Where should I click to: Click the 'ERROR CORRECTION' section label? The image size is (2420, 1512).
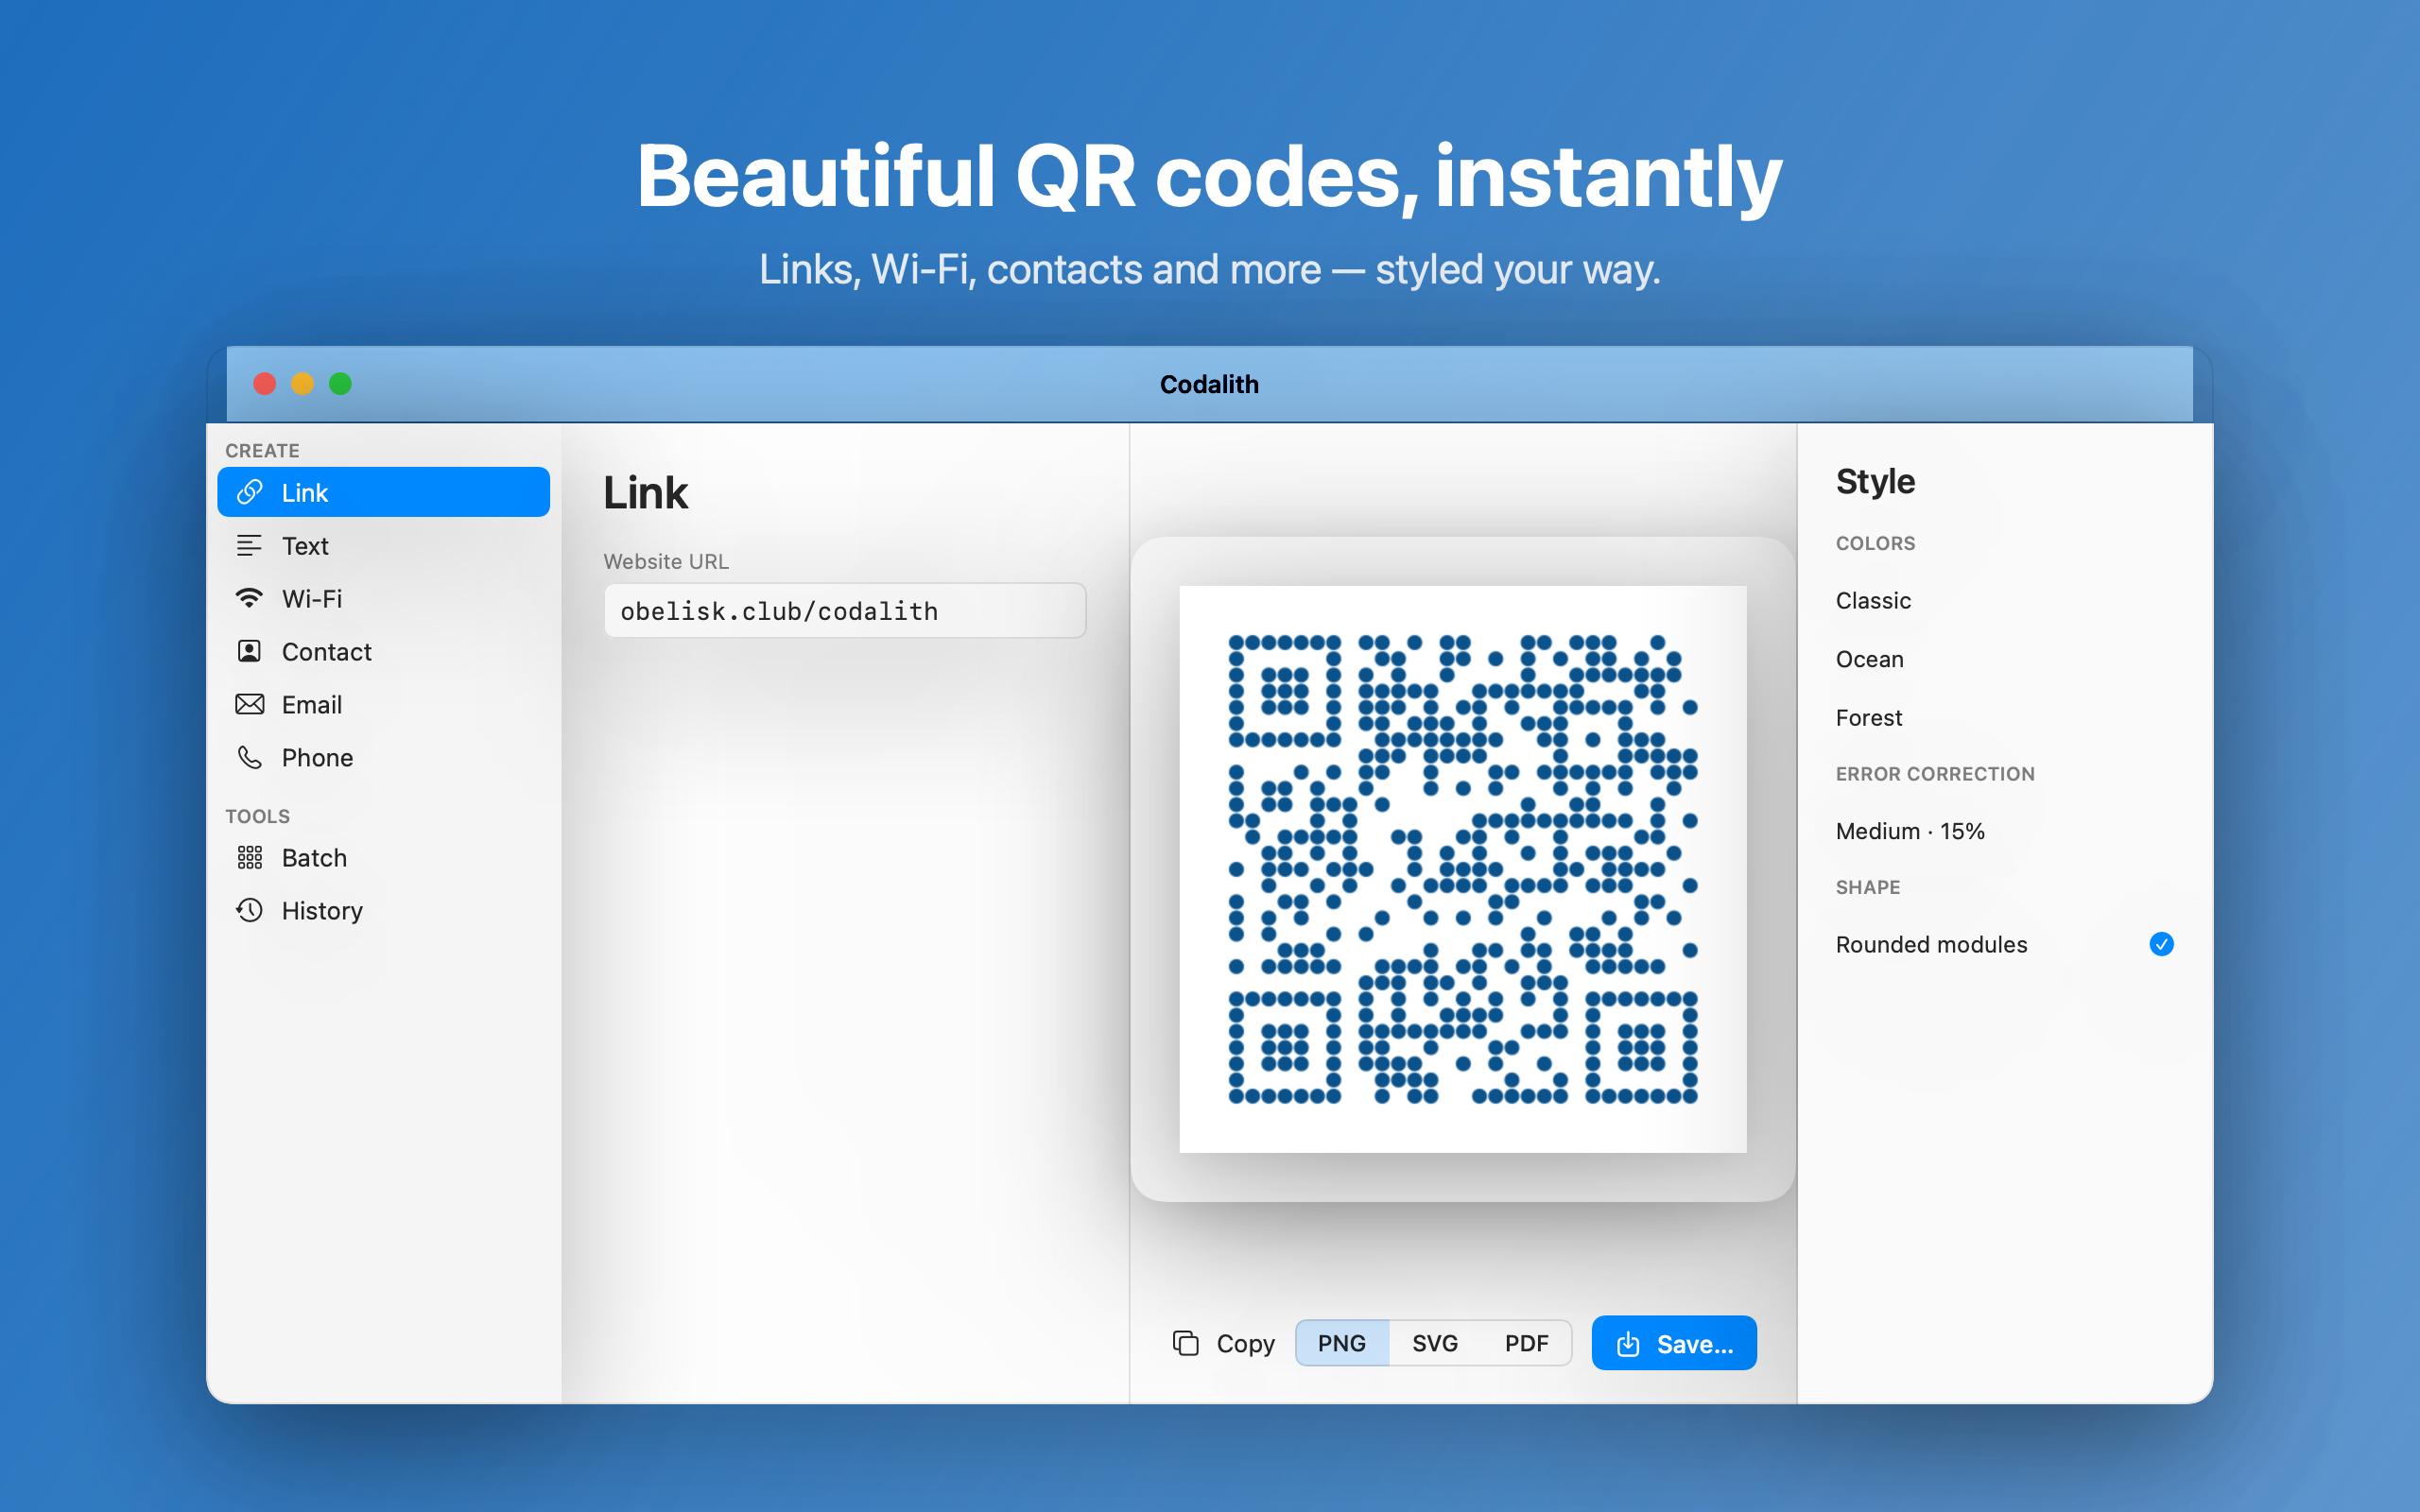[x=1935, y=774]
